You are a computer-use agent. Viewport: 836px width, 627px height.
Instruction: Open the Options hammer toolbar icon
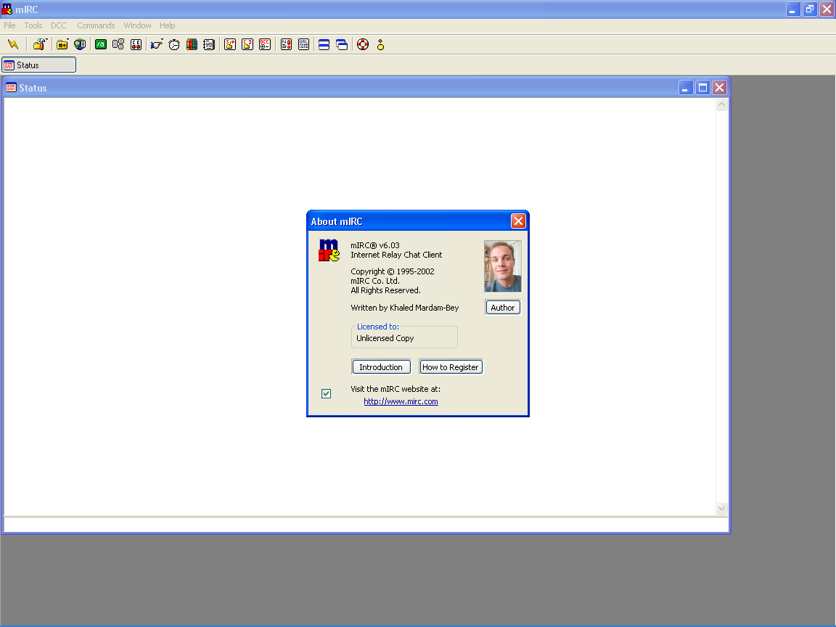coord(39,45)
